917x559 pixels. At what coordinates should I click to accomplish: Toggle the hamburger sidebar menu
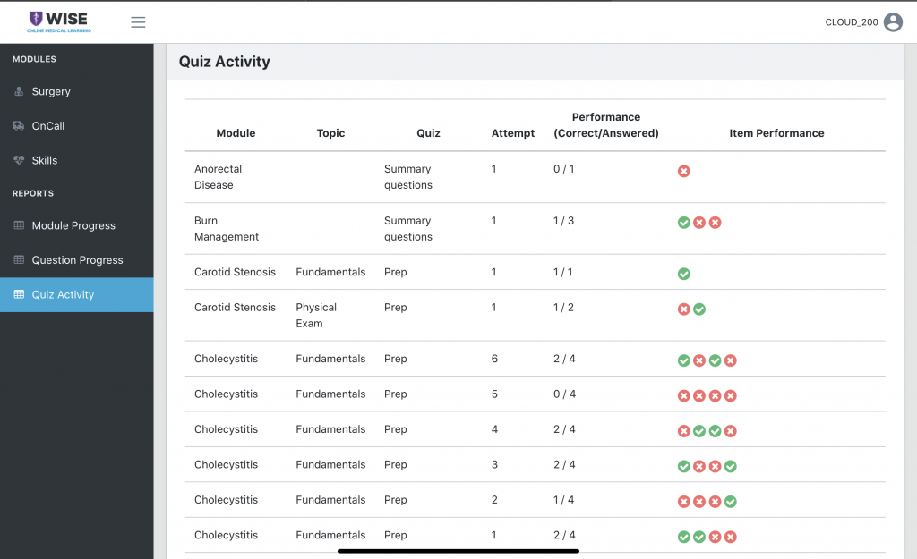tap(138, 22)
